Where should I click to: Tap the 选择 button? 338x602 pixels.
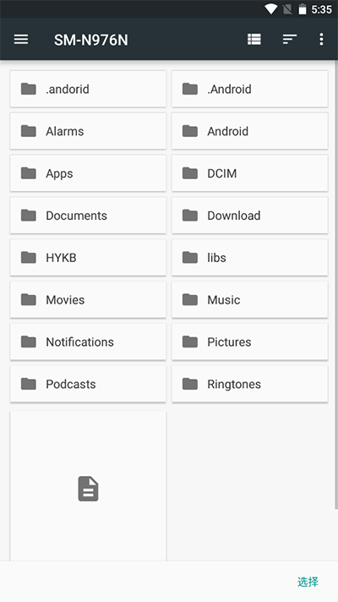[x=308, y=582]
